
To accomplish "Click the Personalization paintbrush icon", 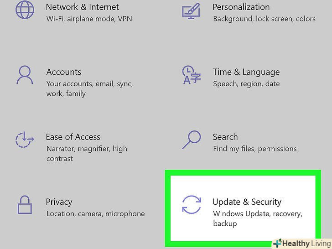I will [x=191, y=10].
